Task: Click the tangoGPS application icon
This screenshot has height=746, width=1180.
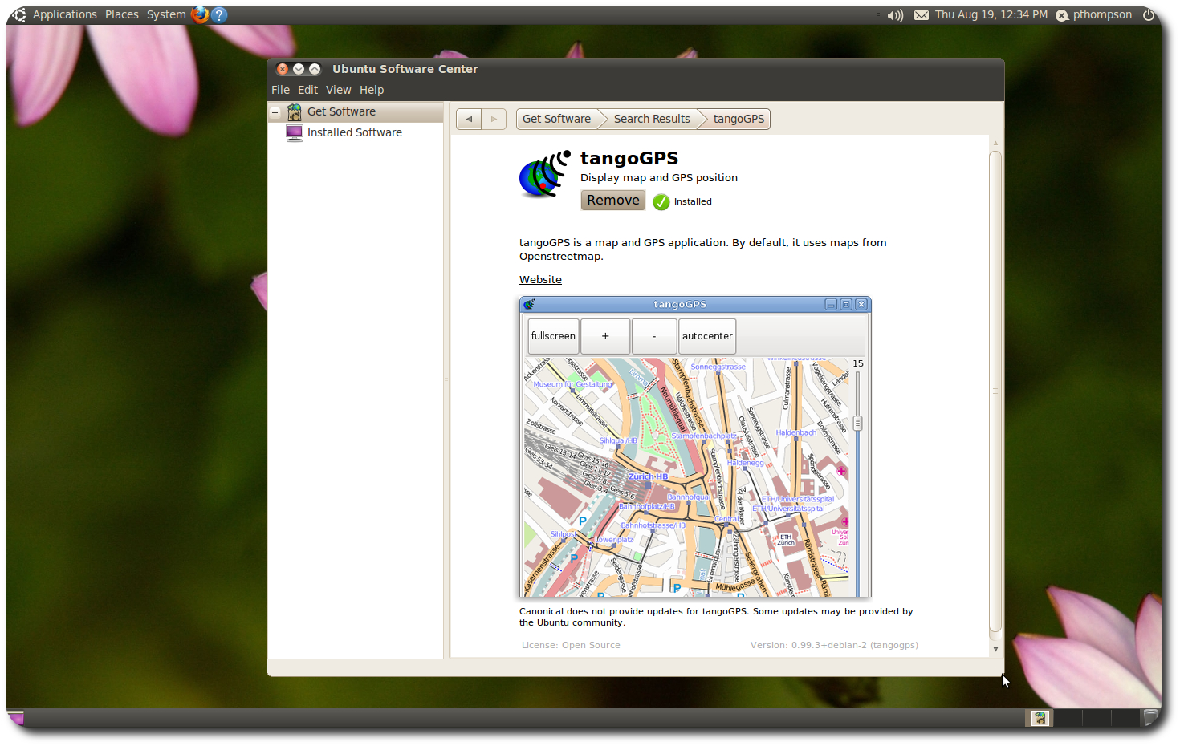Action: pyautogui.click(x=545, y=174)
